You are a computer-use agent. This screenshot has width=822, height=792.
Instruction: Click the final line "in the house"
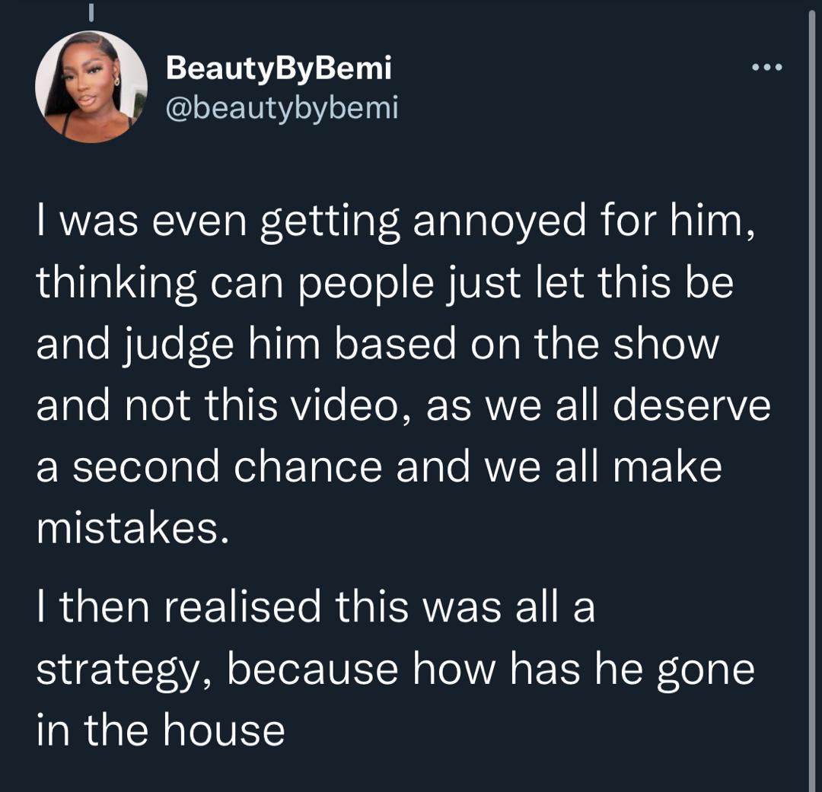tap(161, 730)
